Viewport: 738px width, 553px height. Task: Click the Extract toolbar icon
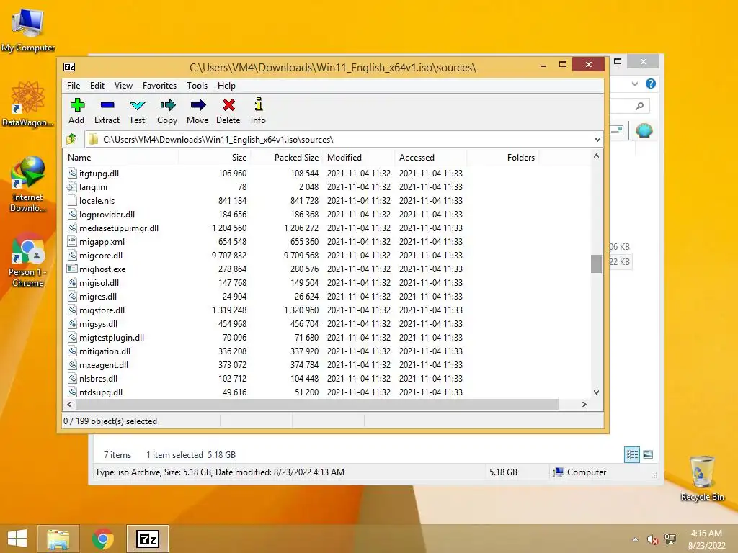tap(107, 104)
